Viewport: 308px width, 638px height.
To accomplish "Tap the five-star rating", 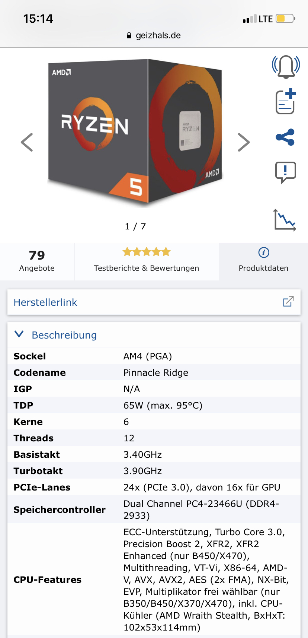I will [147, 252].
